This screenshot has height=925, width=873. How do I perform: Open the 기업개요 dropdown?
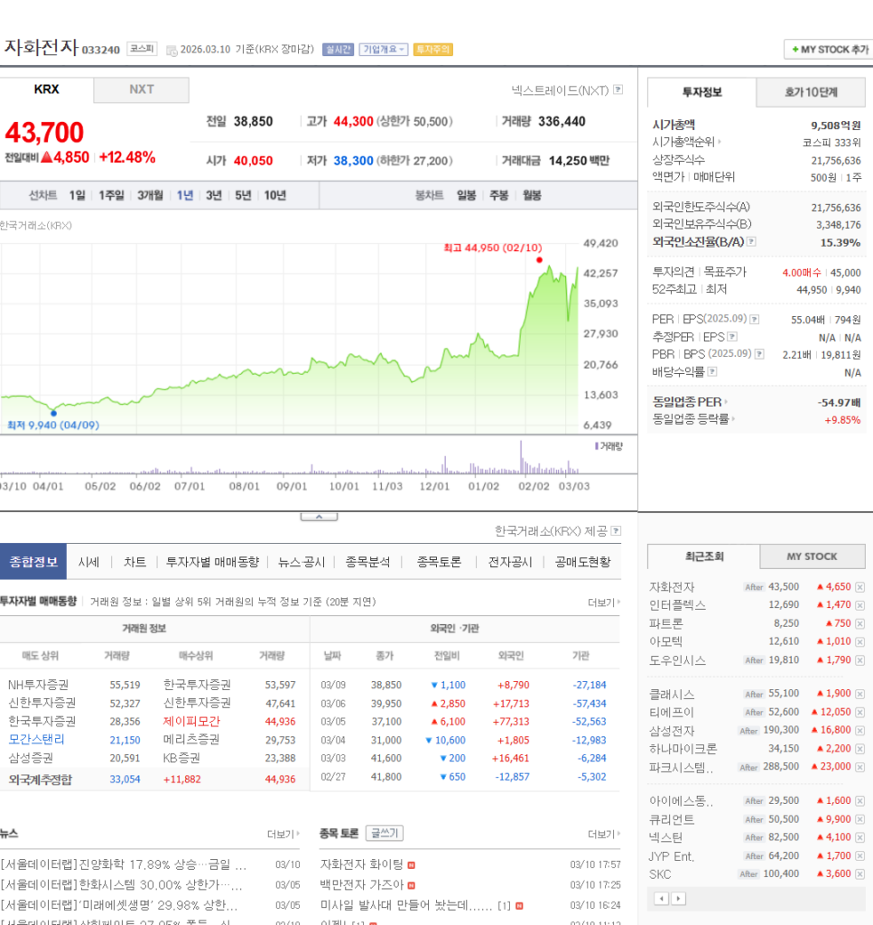coord(383,50)
